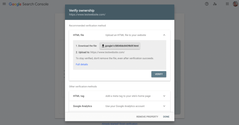The height and width of the screenshot is (125, 239).
Task: Expand the Google Analytics method
Action: (x=164, y=106)
